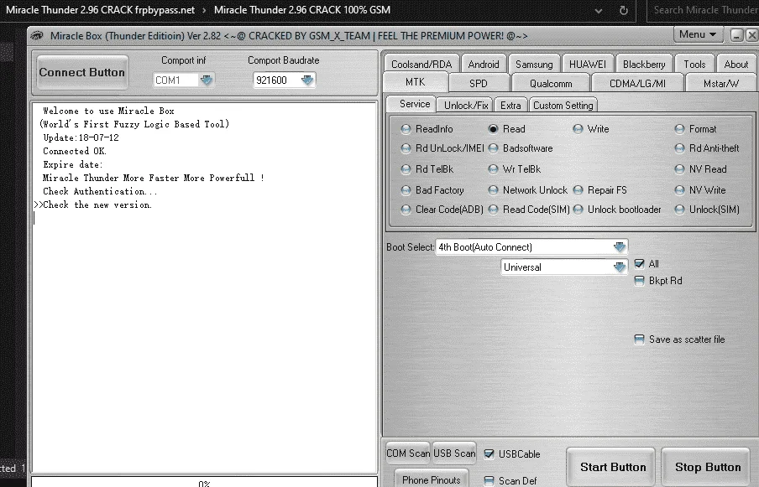Enable Save as scatter file
This screenshot has width=759, height=487.
coord(639,339)
